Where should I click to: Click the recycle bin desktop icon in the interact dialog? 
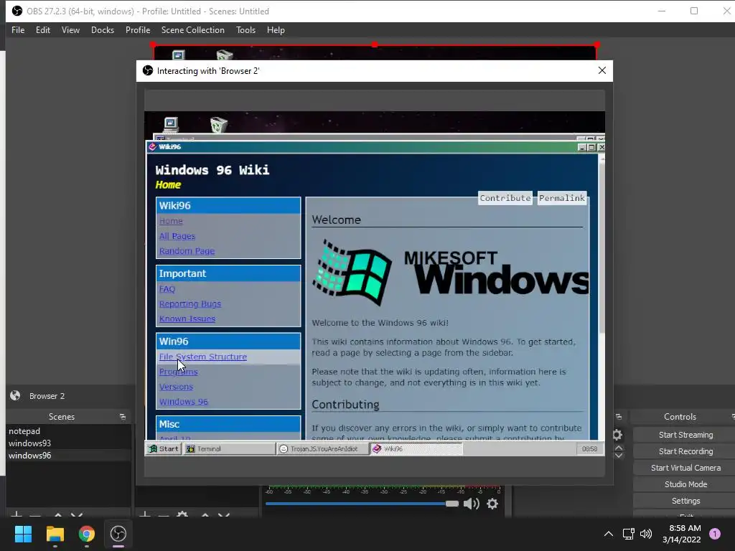(218, 125)
